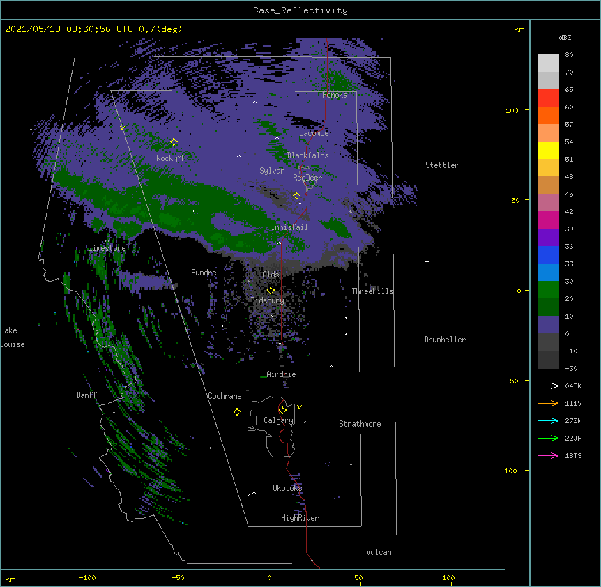Click the Sylvan town label
The width and height of the screenshot is (601, 587).
point(272,171)
